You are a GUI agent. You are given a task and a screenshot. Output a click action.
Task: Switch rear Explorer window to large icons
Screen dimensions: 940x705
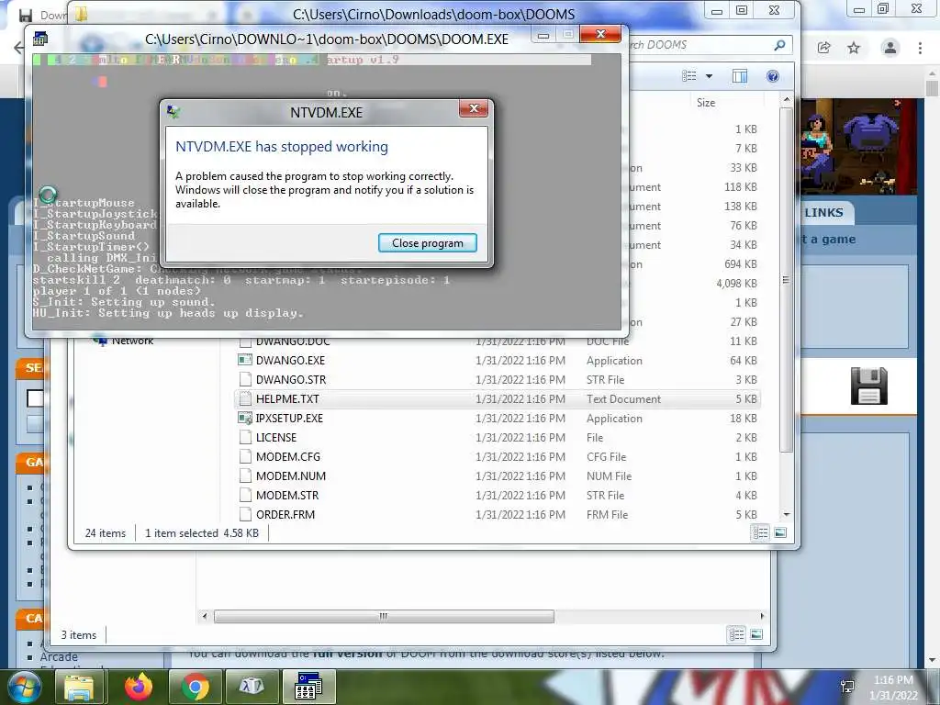pos(756,634)
